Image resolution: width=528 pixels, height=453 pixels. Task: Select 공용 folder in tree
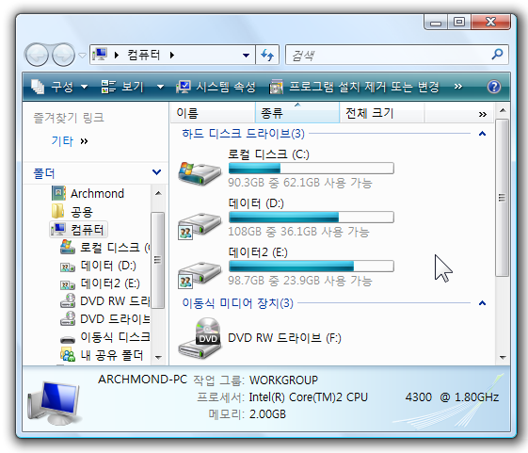[72, 212]
